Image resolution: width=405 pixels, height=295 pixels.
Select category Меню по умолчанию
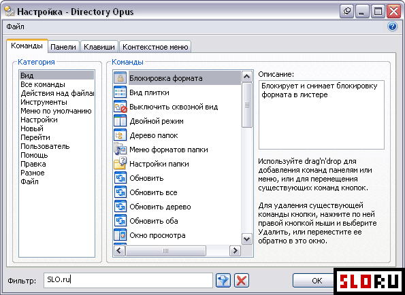(x=56, y=111)
